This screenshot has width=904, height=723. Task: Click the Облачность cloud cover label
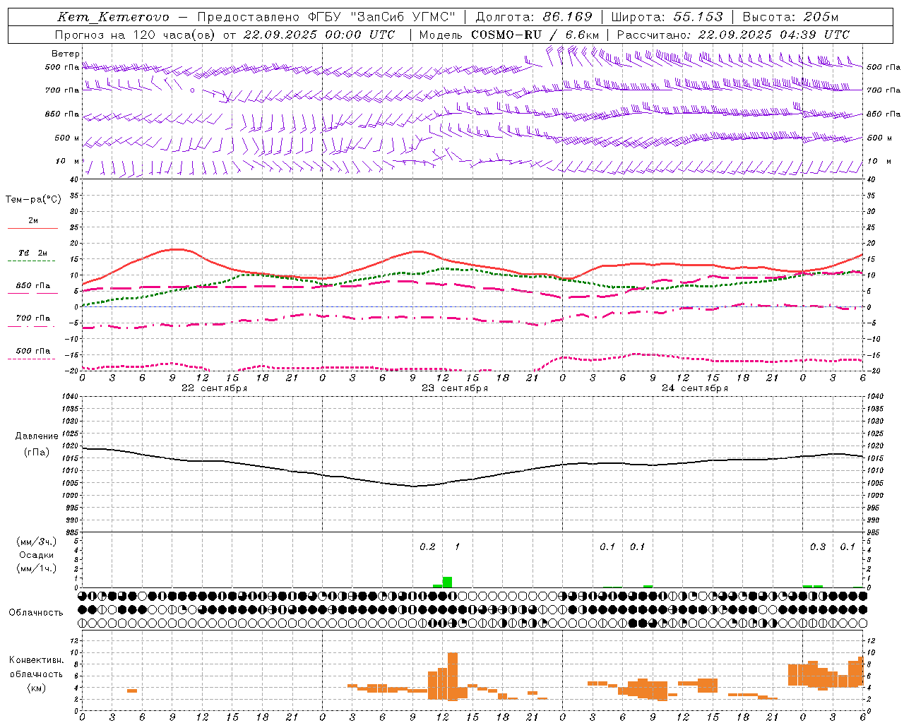pyautogui.click(x=36, y=612)
